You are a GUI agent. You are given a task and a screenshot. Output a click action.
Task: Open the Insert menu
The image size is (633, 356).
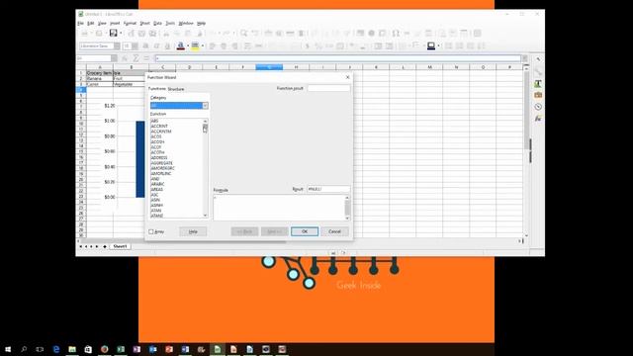[115, 24]
